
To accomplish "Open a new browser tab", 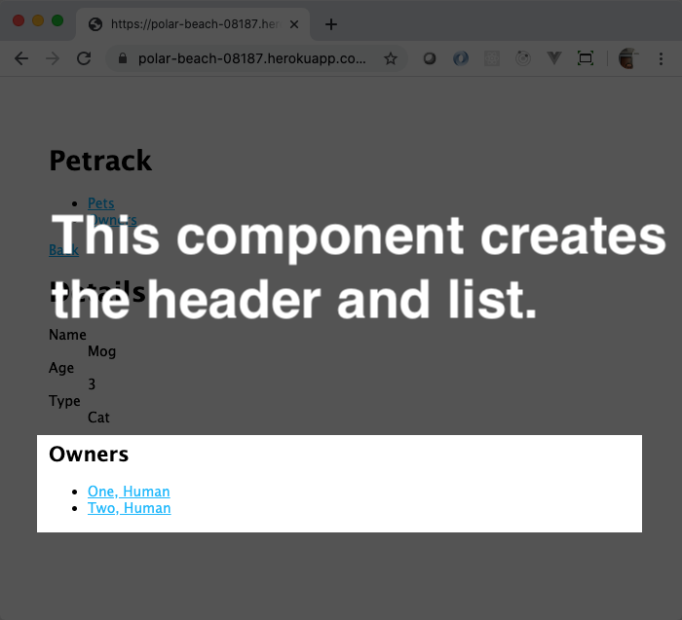I will point(331,24).
